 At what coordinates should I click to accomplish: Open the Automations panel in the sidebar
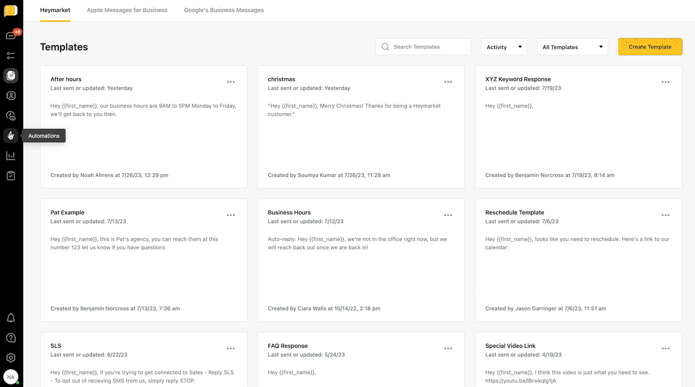[x=11, y=135]
